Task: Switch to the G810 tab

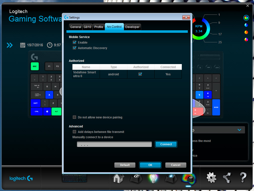Action: pyautogui.click(x=87, y=27)
